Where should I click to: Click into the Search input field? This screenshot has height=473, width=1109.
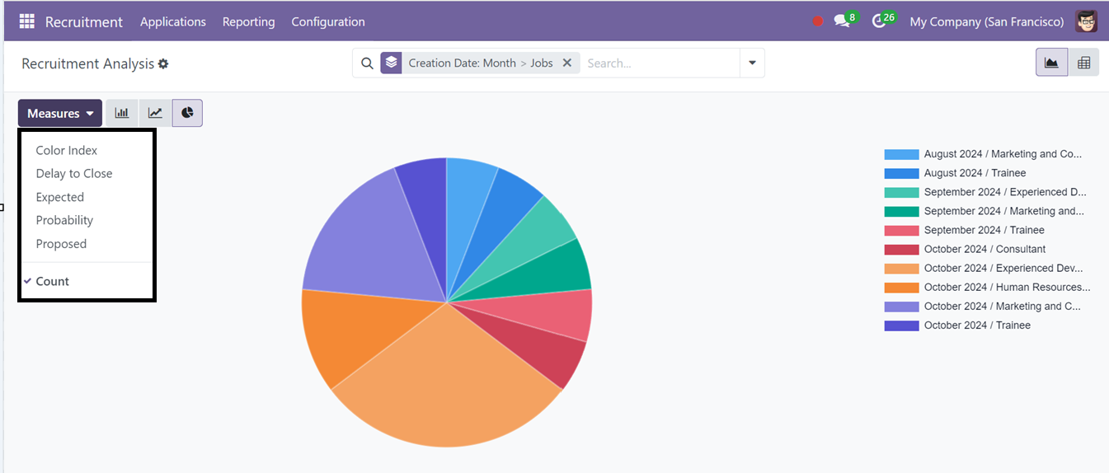point(661,63)
